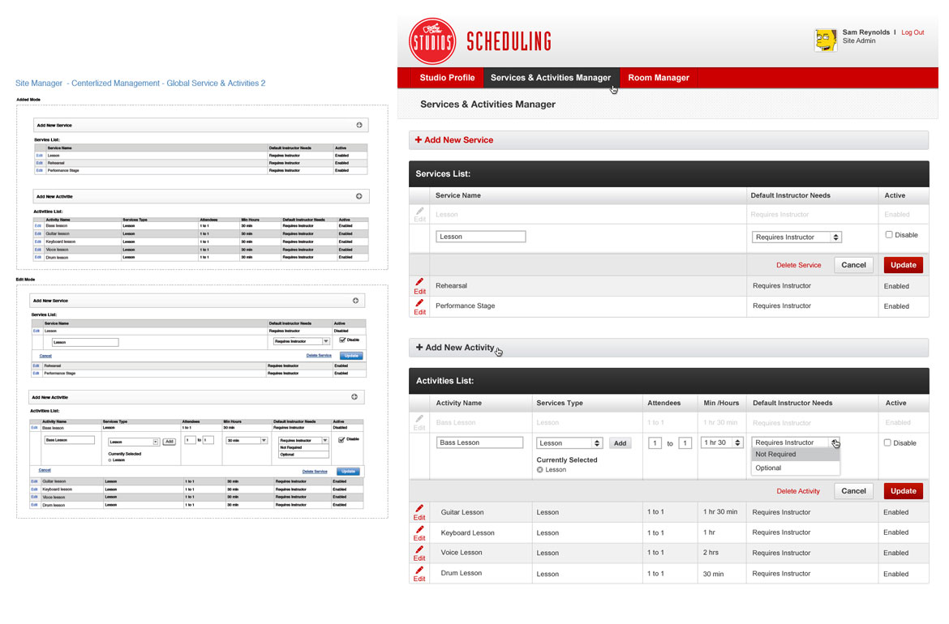Click the circled plus on Added Mode wireframe Add New Service
Viewport: 949px width, 624px height.
[x=359, y=125]
